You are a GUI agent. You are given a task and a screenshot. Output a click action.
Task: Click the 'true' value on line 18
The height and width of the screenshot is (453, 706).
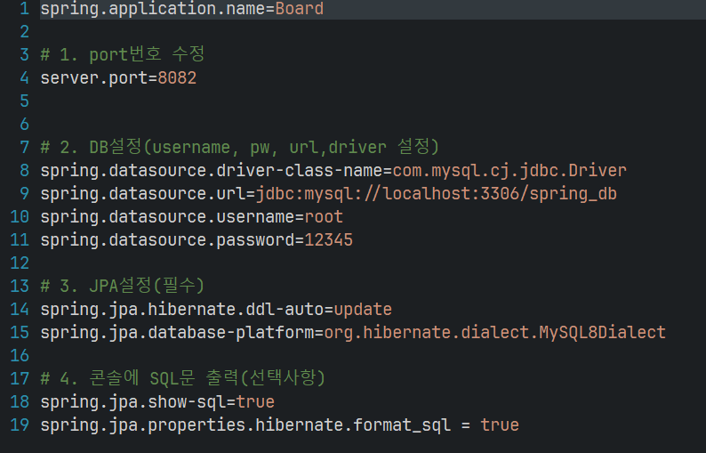coord(255,402)
